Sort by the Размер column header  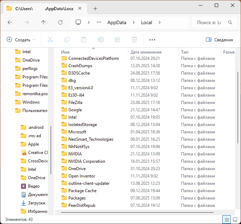point(229,52)
